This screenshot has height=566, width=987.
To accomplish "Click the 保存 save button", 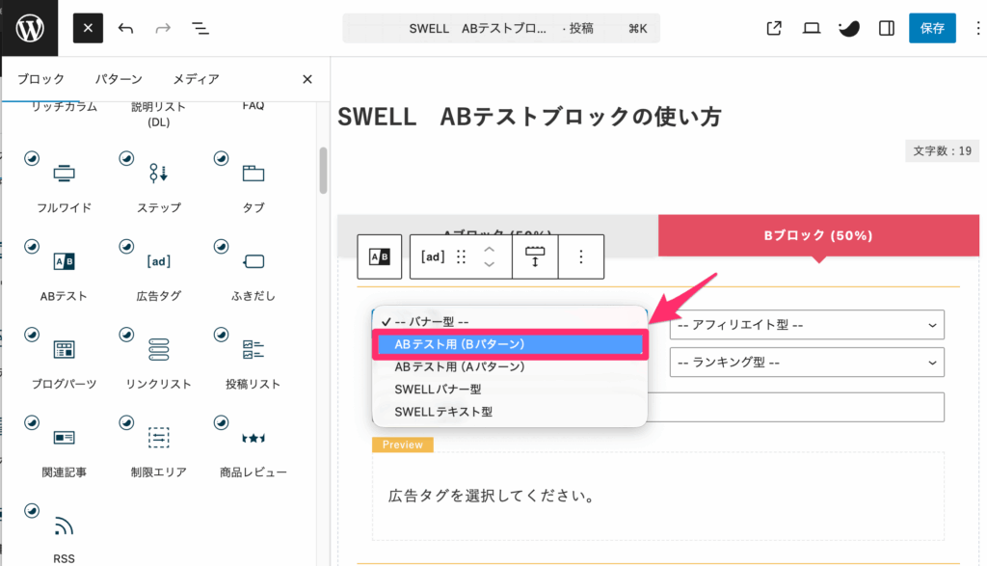I will (932, 28).
